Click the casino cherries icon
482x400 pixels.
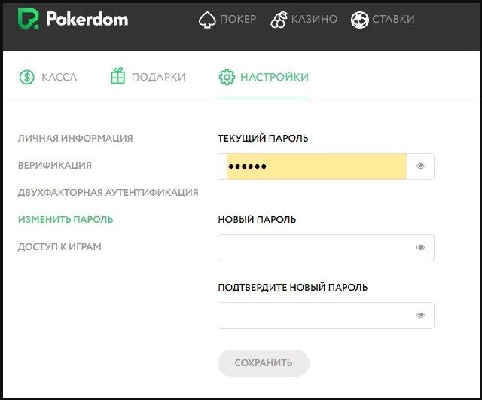point(279,19)
